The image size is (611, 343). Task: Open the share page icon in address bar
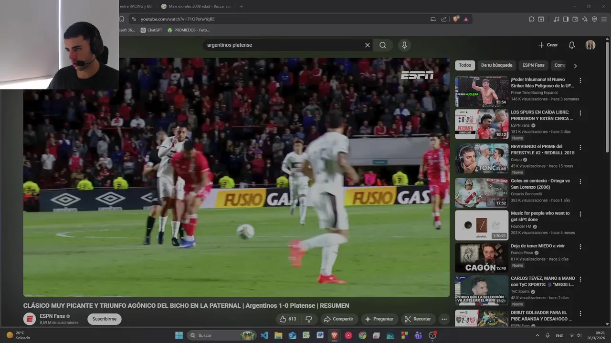pyautogui.click(x=444, y=19)
